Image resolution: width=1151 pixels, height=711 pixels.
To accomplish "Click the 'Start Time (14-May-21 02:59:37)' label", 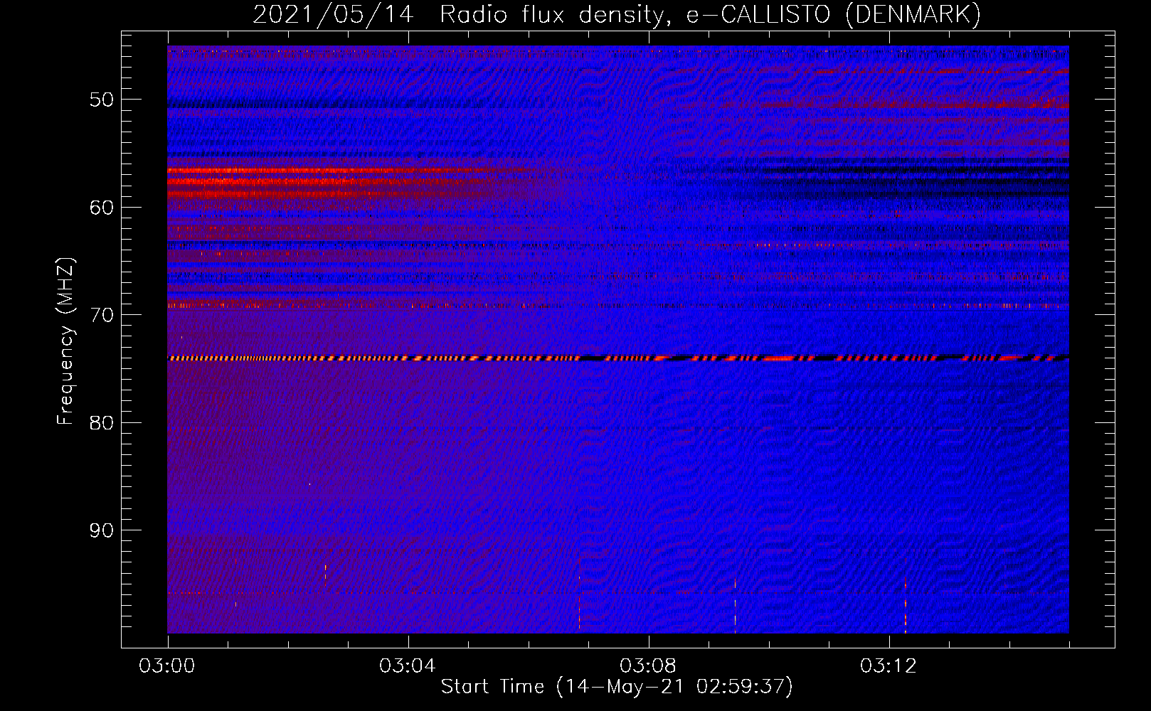I will tap(617, 687).
